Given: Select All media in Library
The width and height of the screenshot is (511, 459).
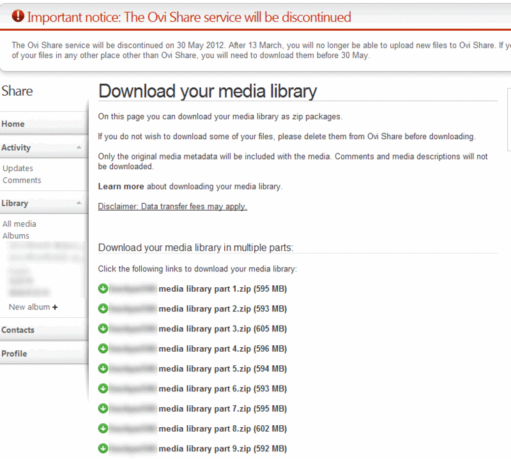Looking at the screenshot, I should click(19, 224).
